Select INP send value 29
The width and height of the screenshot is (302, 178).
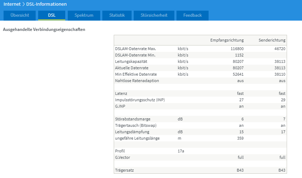tap(283, 100)
